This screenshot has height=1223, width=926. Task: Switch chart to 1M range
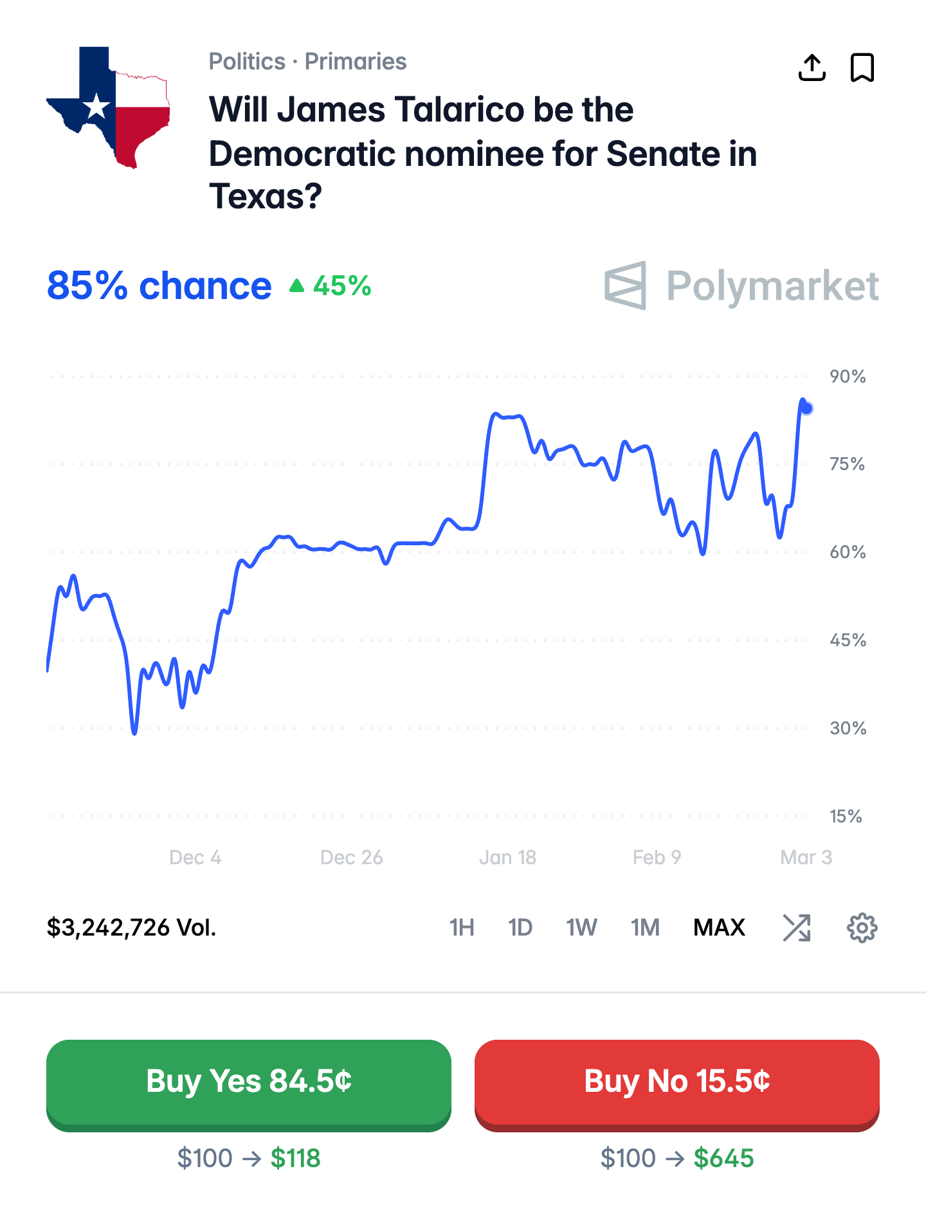pyautogui.click(x=645, y=927)
